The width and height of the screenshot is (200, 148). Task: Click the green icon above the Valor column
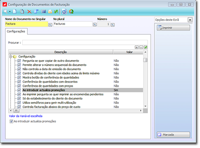(x=146, y=47)
